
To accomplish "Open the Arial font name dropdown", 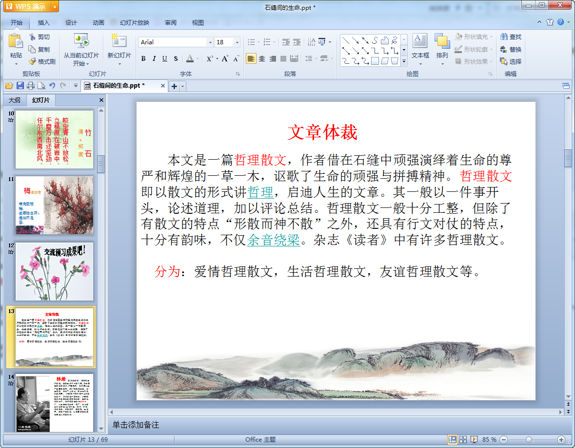I will [210, 42].
